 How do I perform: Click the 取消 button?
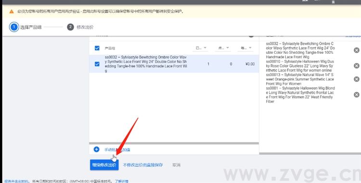(176, 165)
